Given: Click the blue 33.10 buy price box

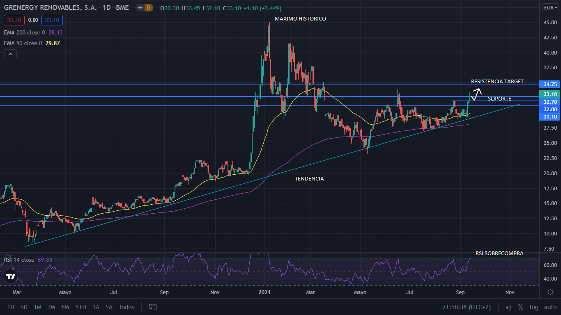Looking at the screenshot, I should (x=52, y=20).
